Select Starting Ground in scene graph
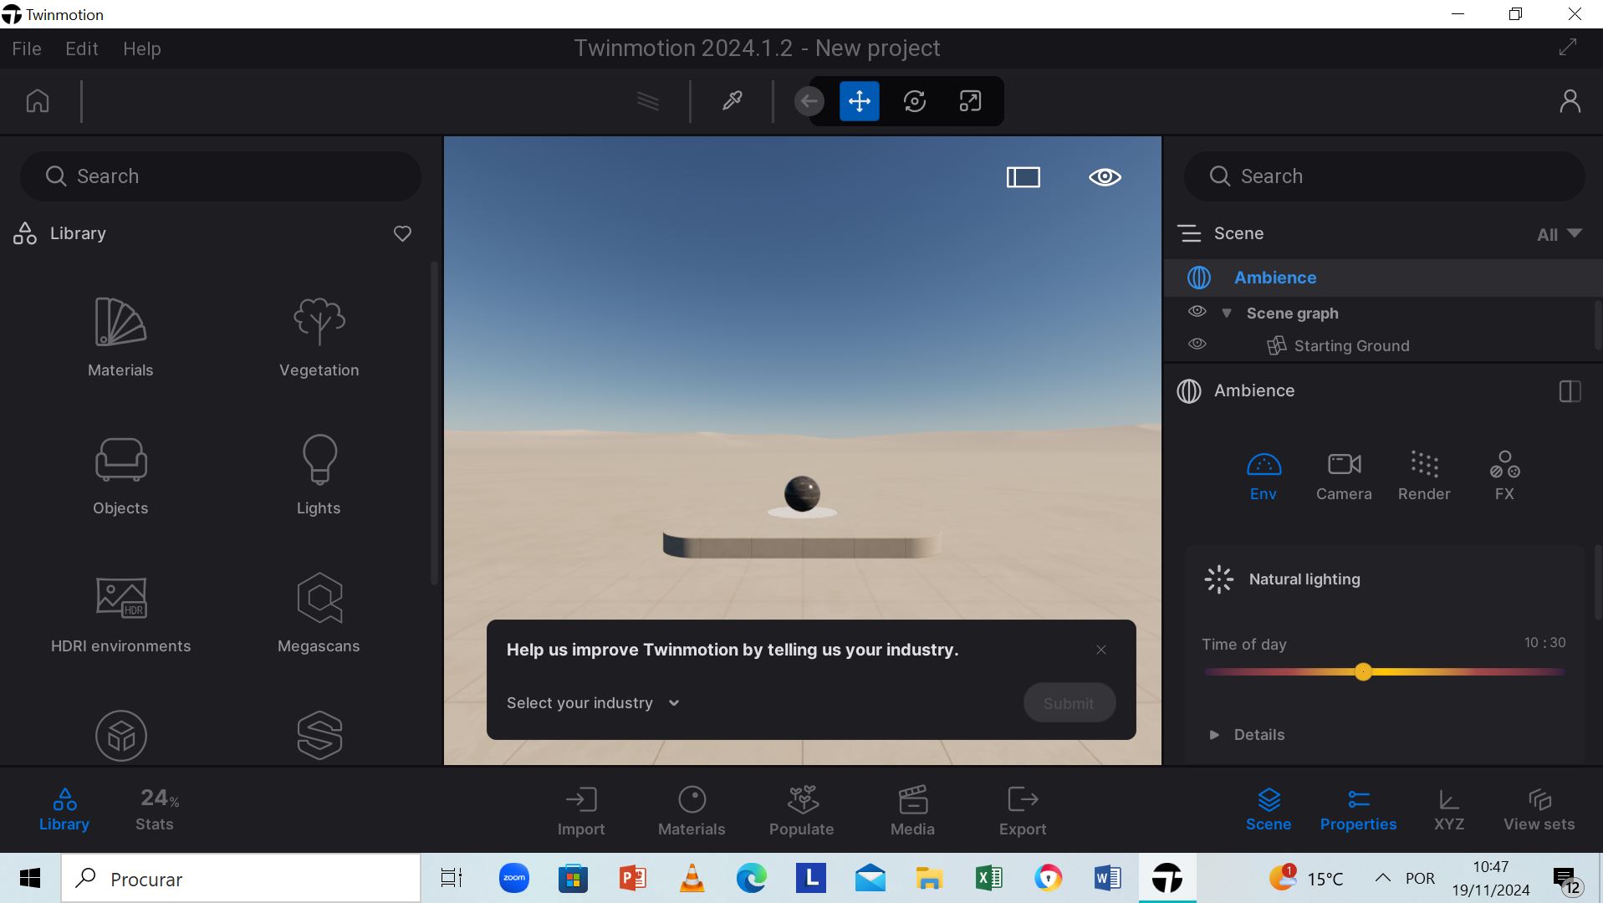 (1351, 345)
